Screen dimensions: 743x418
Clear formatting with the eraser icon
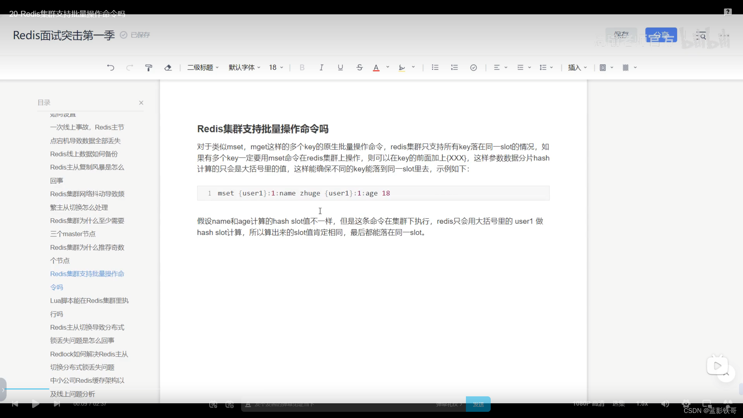pos(168,68)
